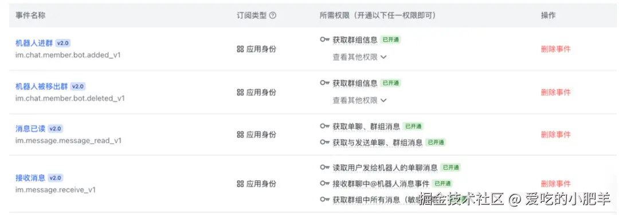Delete the 接收消息 event via 删除事件
619x215 pixels.
555,184
